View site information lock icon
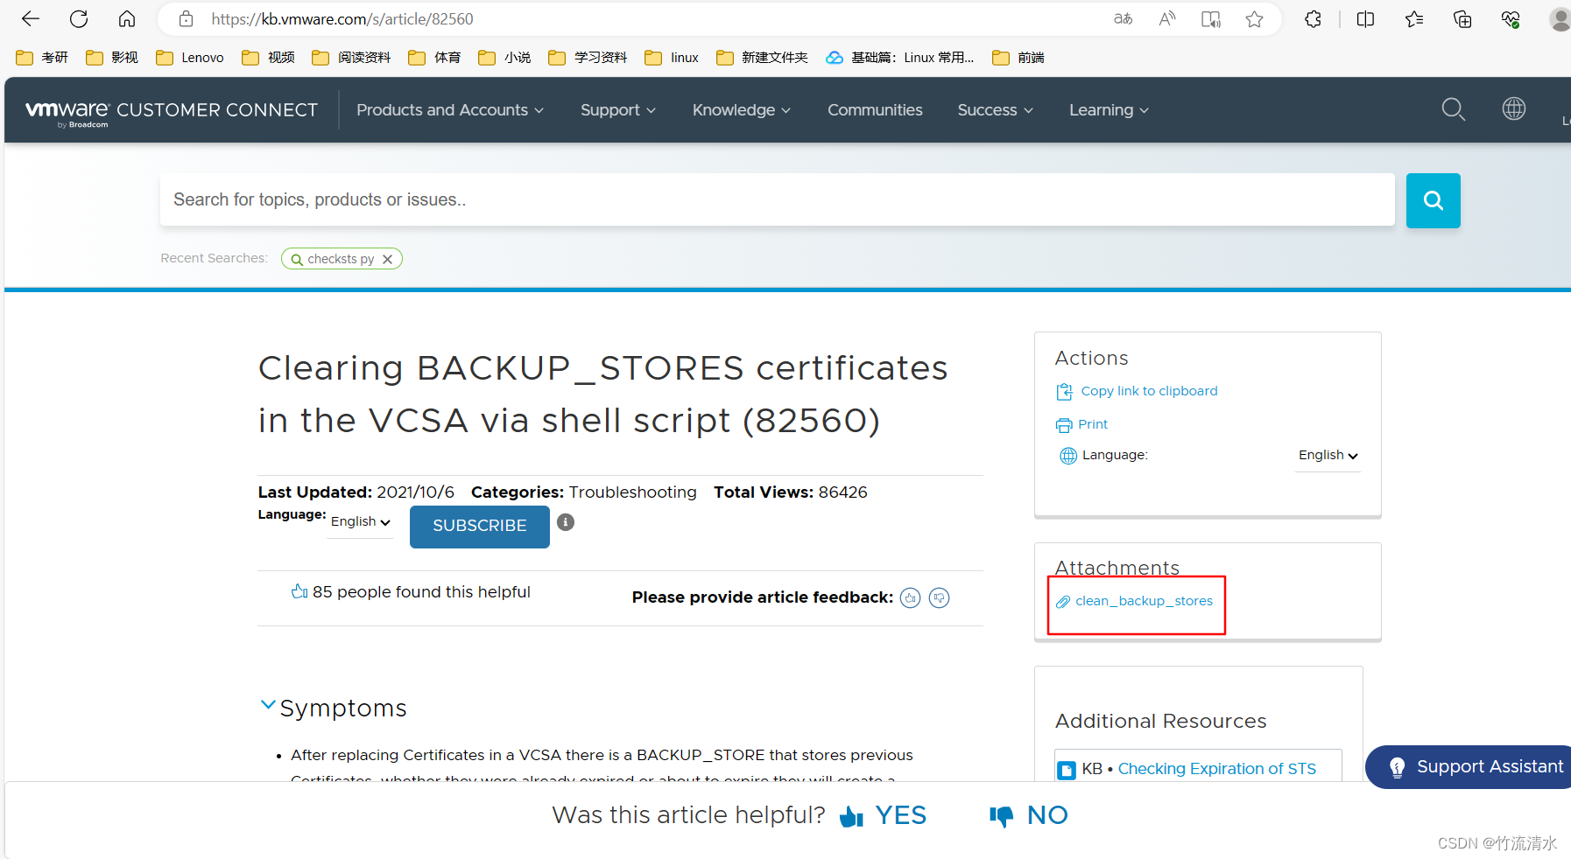The image size is (1571, 859). point(186,18)
